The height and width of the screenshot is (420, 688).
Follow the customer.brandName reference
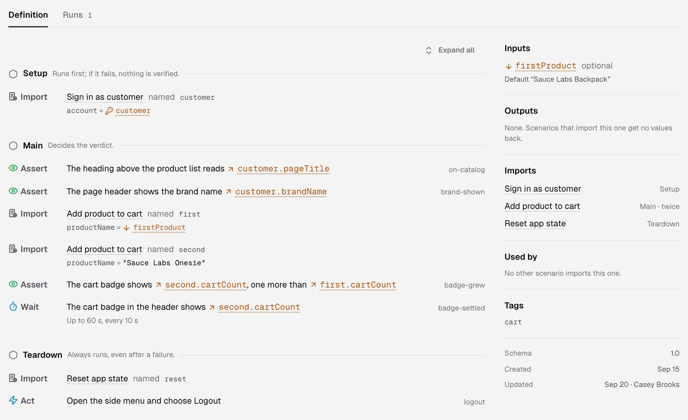coord(281,192)
